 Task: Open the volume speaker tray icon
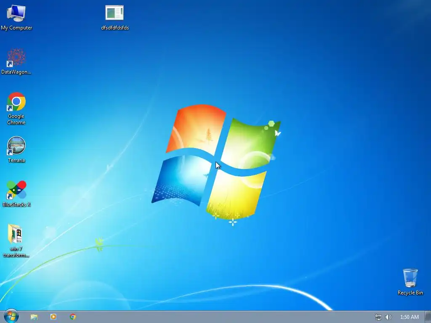[x=388, y=317]
